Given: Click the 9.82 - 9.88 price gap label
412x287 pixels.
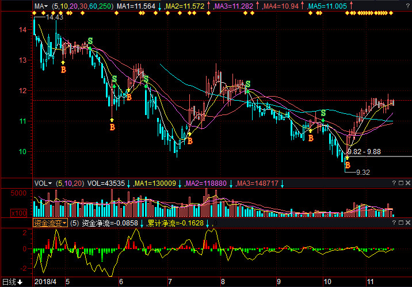Looking at the screenshot, I should (364, 151).
